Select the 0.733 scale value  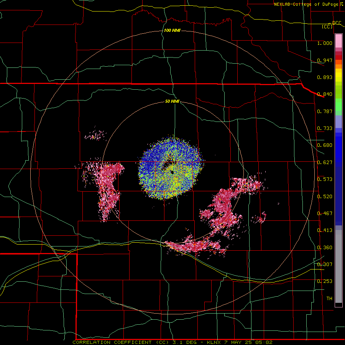pos(325,128)
